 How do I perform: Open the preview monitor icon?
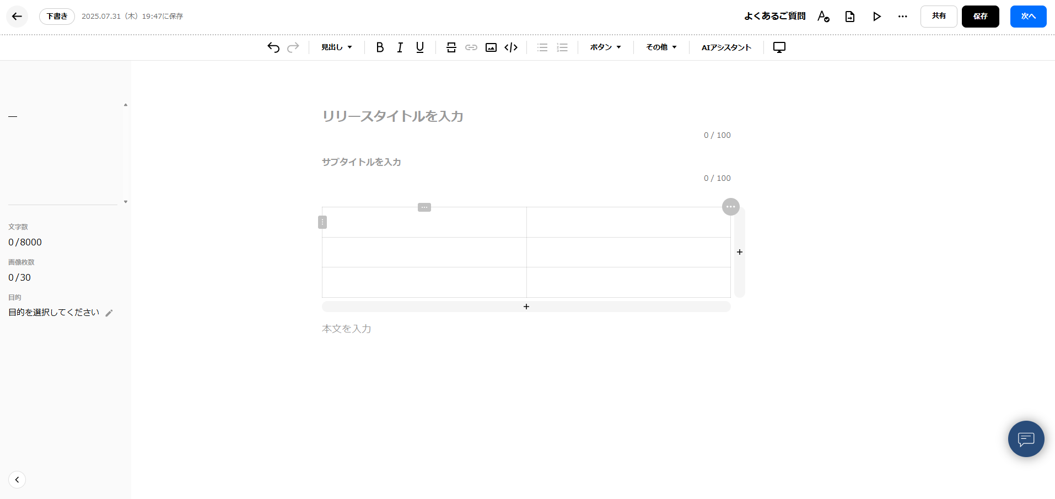pyautogui.click(x=779, y=47)
